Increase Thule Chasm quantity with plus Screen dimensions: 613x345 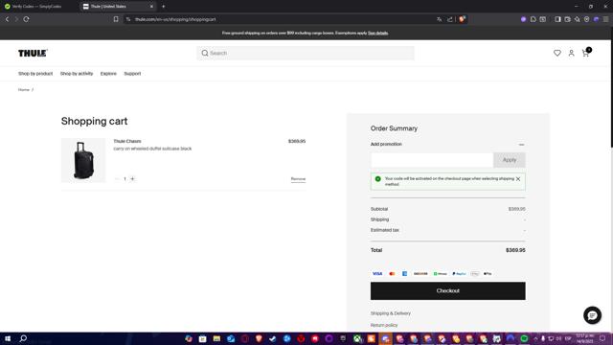click(x=132, y=179)
